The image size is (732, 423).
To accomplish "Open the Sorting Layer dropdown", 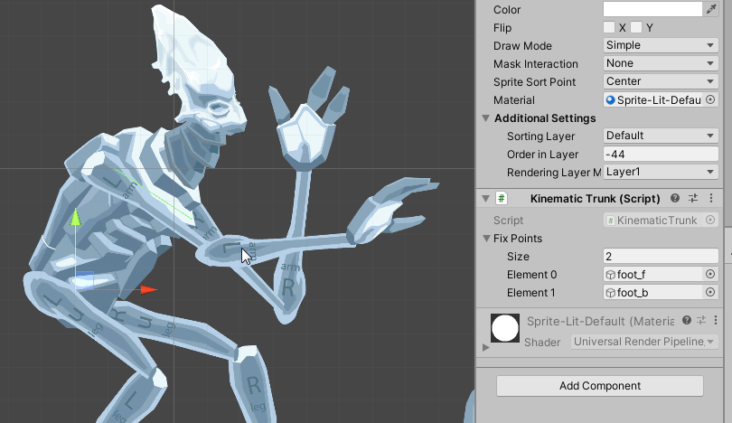I will (x=661, y=136).
